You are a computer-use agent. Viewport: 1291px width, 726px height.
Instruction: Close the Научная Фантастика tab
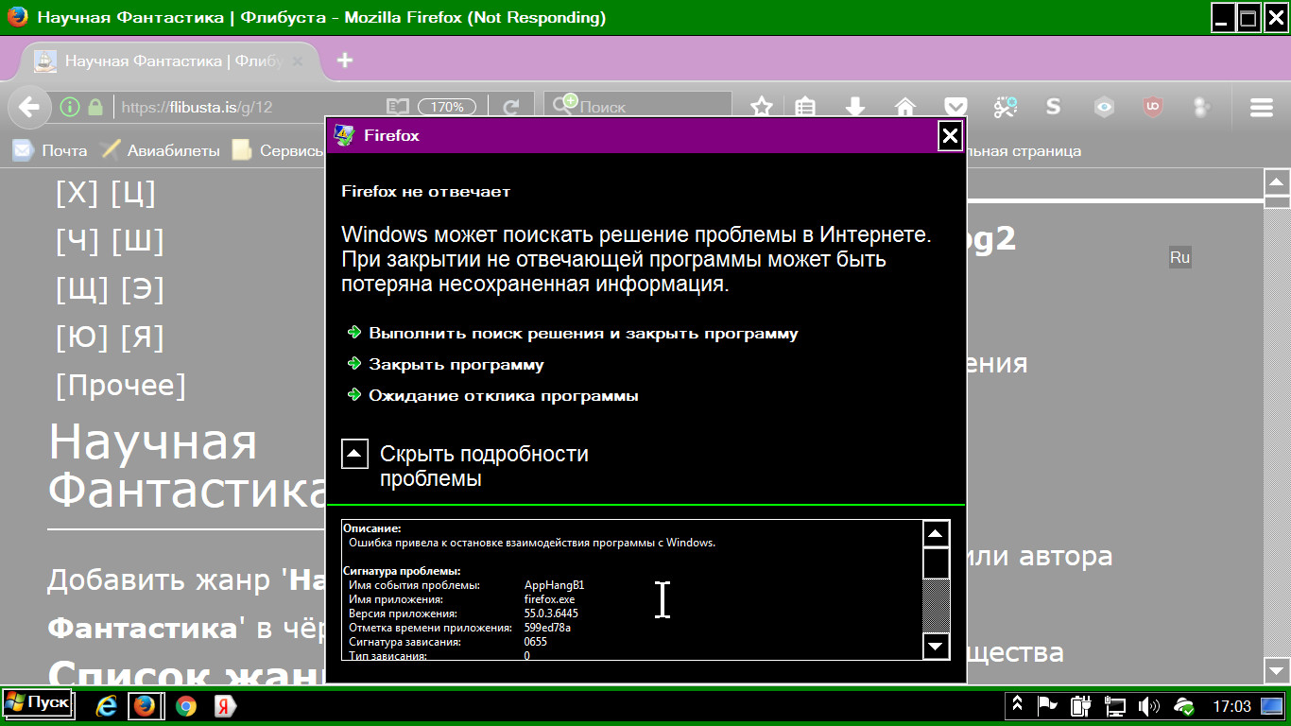point(298,61)
